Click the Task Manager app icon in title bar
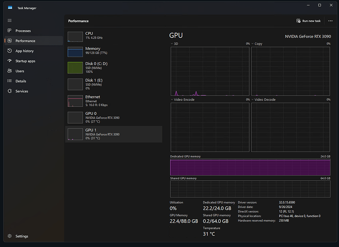Screen dimensions: 339x247 [x=10, y=8]
